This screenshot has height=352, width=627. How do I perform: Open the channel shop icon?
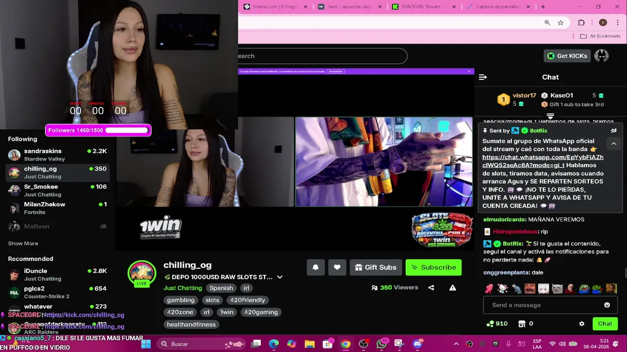[522, 324]
